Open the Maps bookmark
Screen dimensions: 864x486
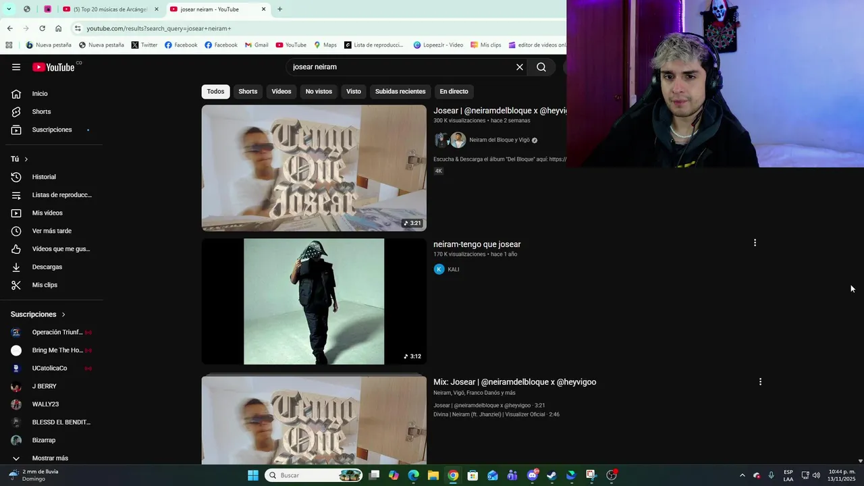pos(325,45)
